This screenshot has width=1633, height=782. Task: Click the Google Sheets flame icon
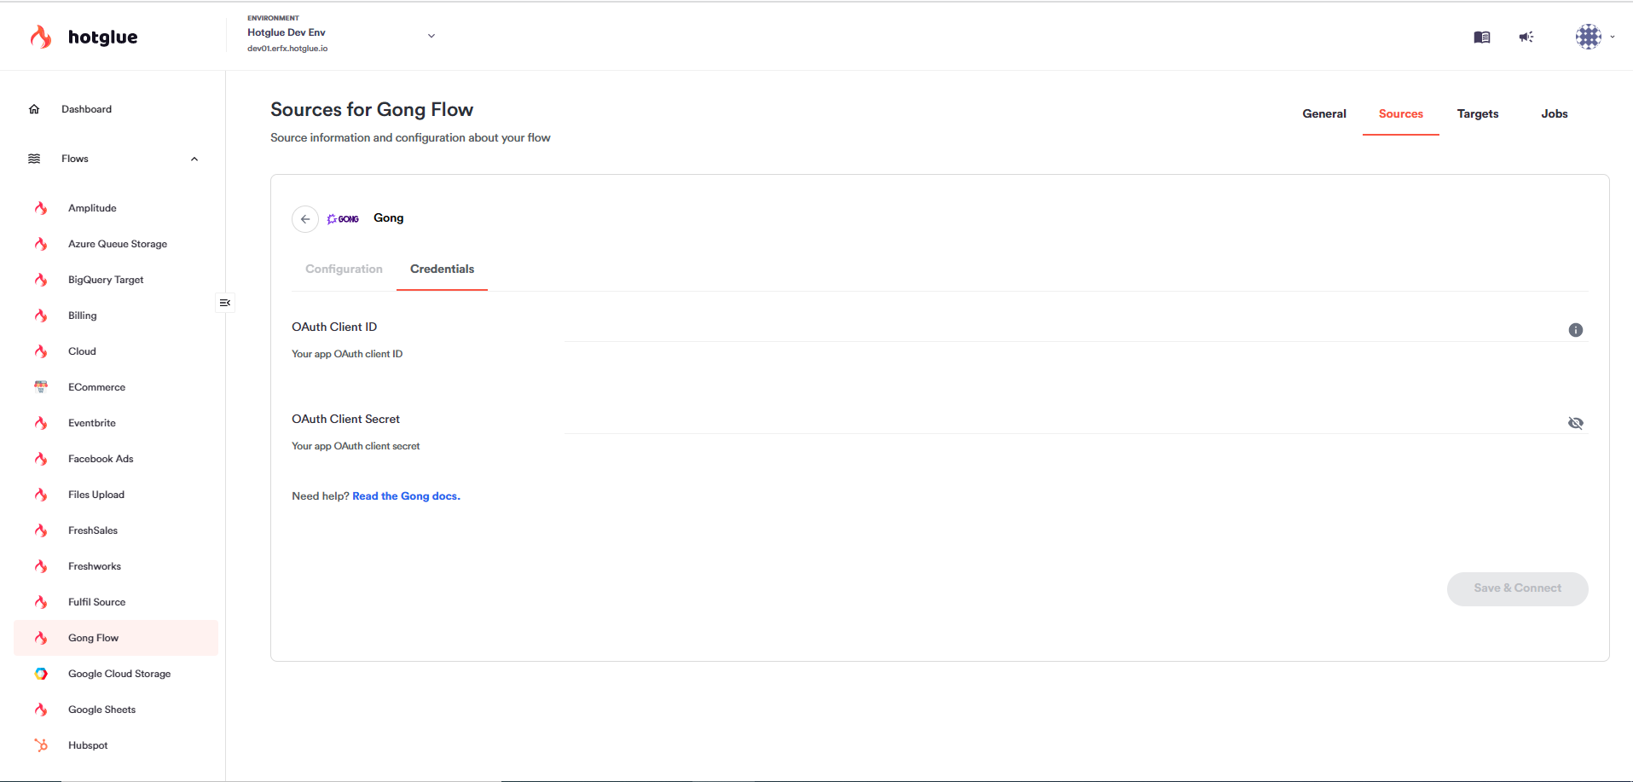[41, 710]
